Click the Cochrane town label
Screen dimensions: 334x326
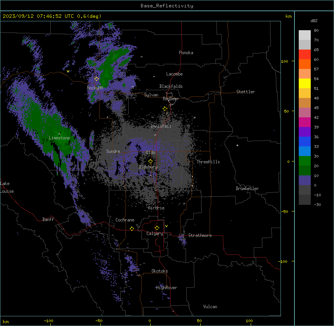(125, 220)
